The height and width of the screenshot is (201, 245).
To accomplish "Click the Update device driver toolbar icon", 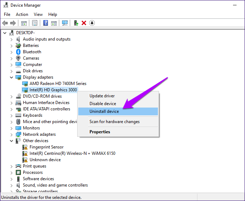I will click(x=76, y=23).
